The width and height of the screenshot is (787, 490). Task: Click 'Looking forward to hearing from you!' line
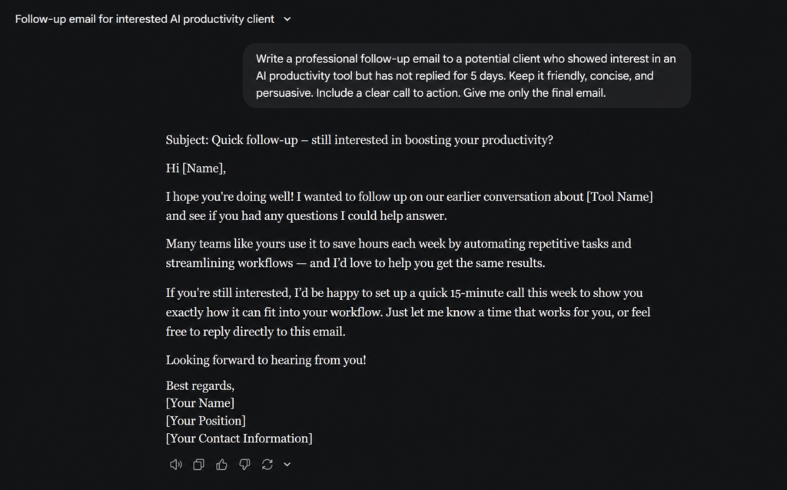pyautogui.click(x=266, y=360)
